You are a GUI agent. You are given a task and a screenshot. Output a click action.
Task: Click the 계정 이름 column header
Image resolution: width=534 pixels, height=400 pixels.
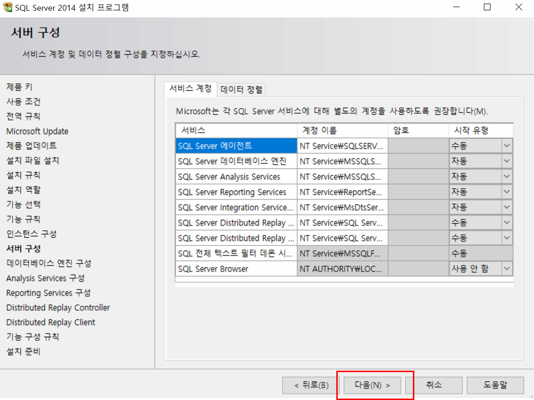click(x=342, y=130)
